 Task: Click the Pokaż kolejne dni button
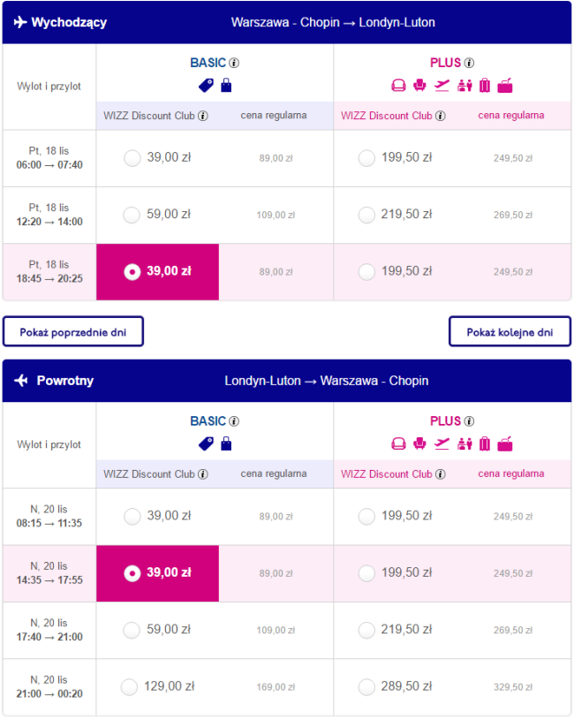tap(510, 331)
